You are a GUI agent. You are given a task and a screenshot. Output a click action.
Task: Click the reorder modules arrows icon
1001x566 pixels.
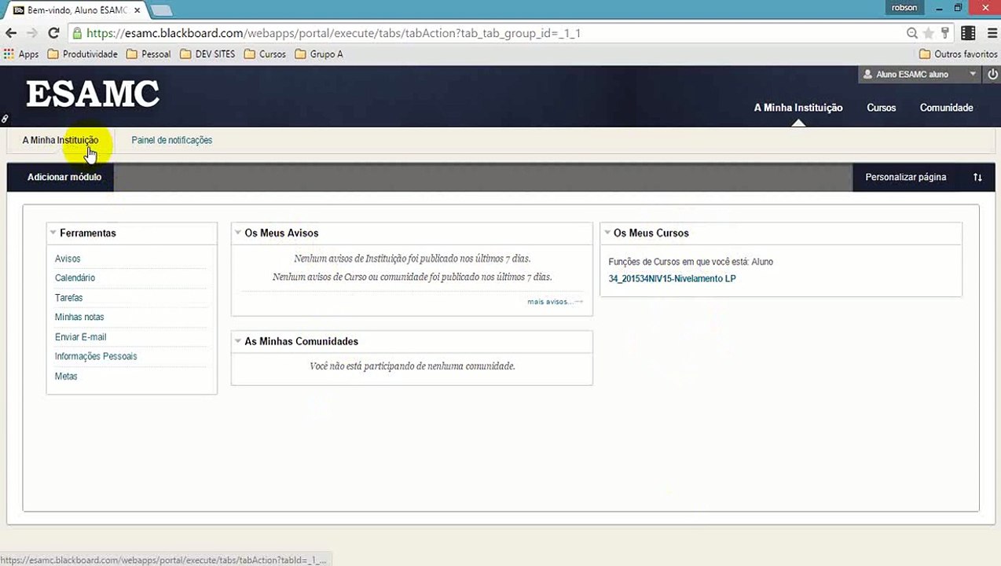pos(977,177)
